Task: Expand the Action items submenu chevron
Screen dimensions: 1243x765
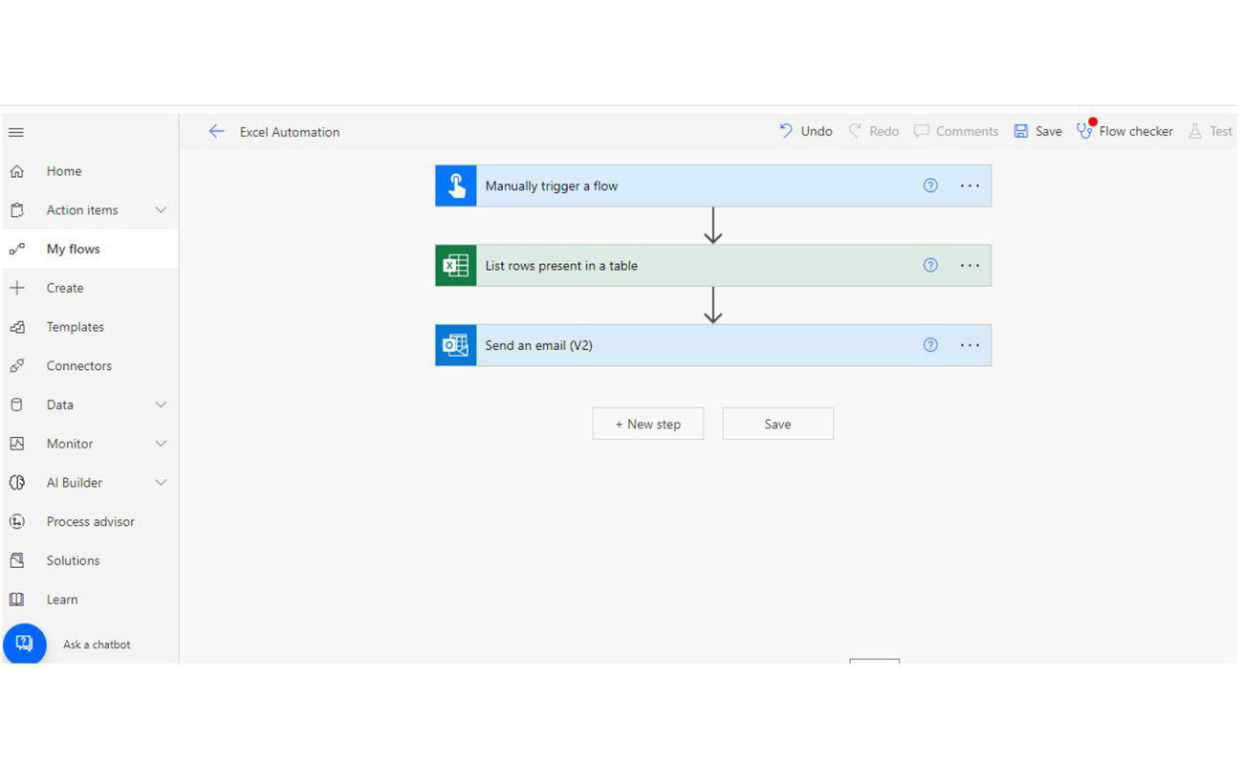Action: coord(161,210)
